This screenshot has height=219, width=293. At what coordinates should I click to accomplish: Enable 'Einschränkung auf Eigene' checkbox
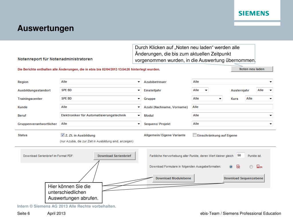point(195,135)
